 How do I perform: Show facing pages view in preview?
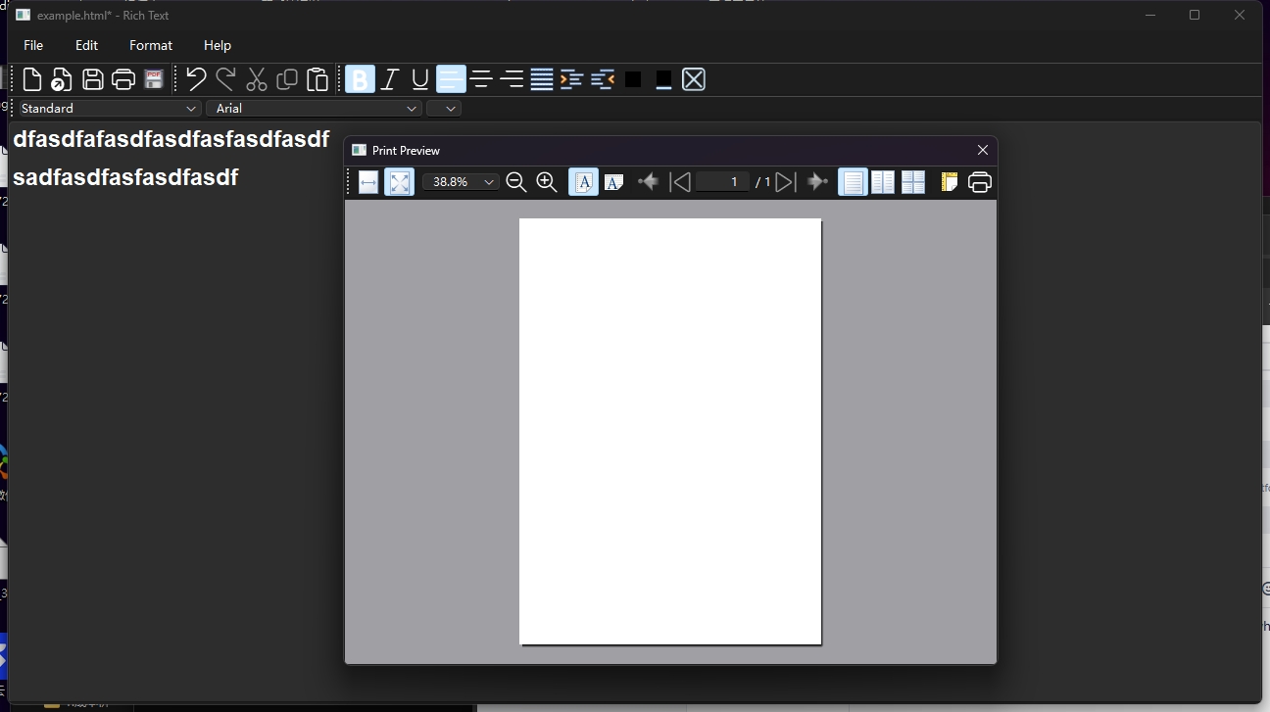pos(883,182)
